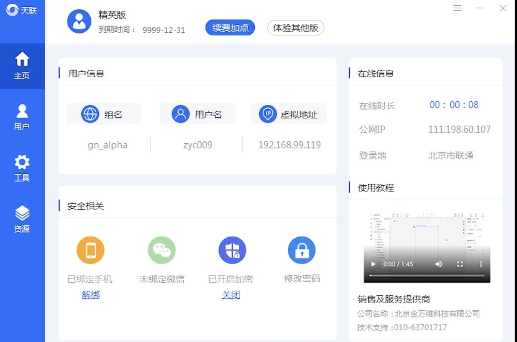Click the globe group name icon
The width and height of the screenshot is (517, 342).
pos(90,114)
